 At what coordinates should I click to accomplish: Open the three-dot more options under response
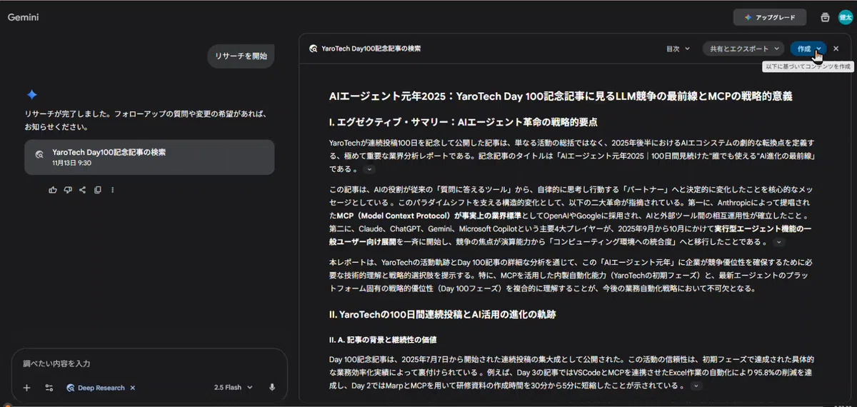[112, 190]
